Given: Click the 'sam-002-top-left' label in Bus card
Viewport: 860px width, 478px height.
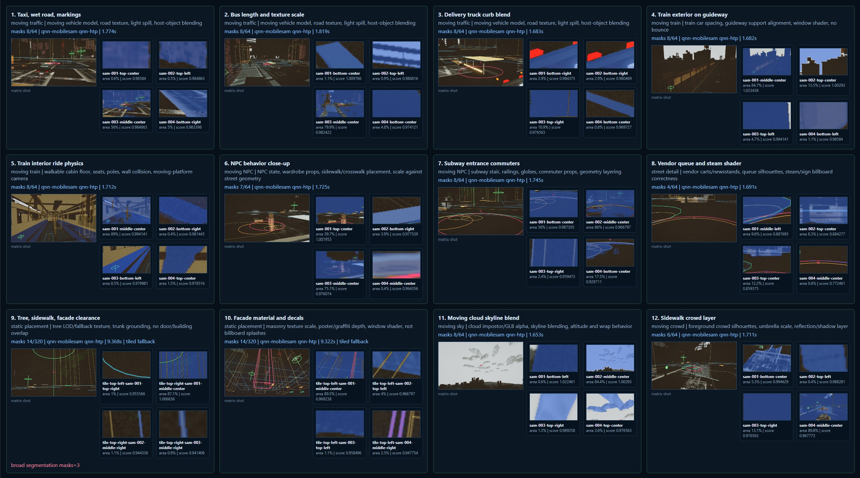Looking at the screenshot, I should [x=388, y=73].
